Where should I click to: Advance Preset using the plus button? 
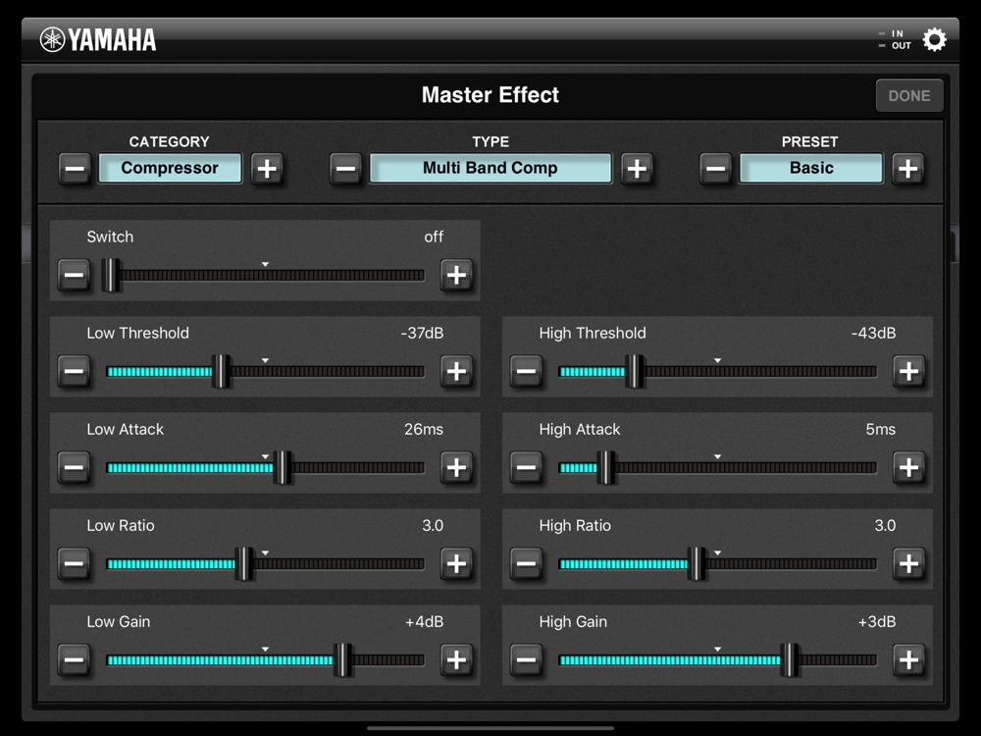[908, 169]
